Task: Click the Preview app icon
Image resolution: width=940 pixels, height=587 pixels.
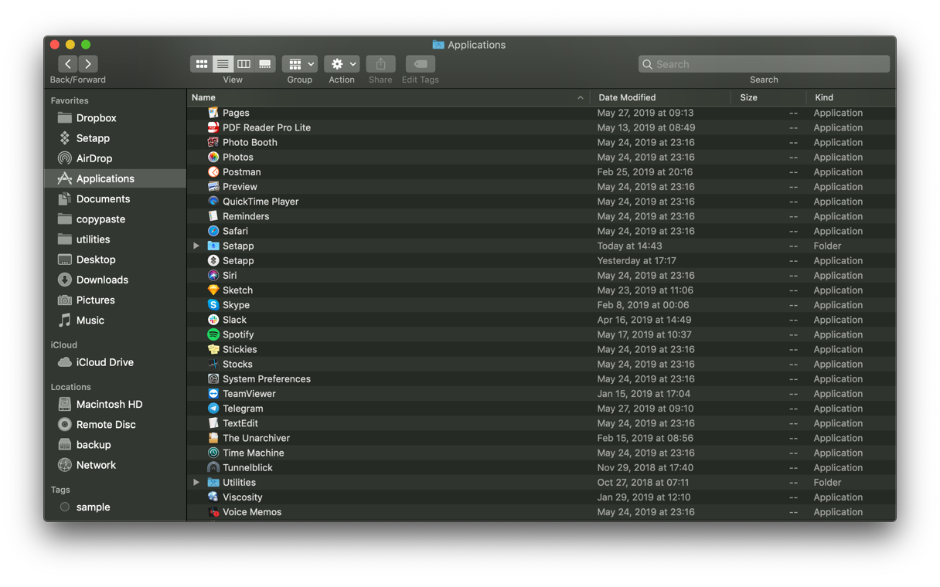Action: [x=213, y=186]
